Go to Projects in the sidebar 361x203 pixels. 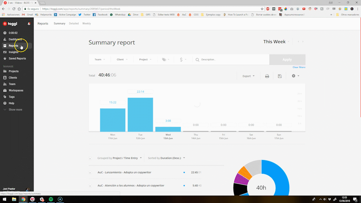point(14,71)
